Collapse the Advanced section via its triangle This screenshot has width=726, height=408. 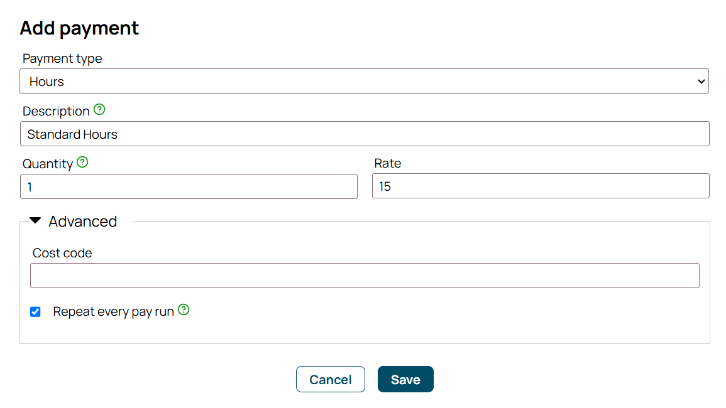tap(36, 221)
